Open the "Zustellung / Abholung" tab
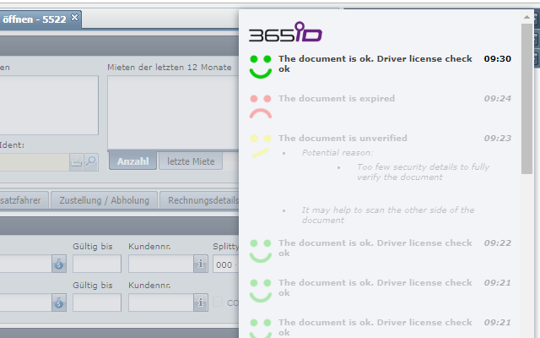Screen dimensions: 540x338 (104, 200)
